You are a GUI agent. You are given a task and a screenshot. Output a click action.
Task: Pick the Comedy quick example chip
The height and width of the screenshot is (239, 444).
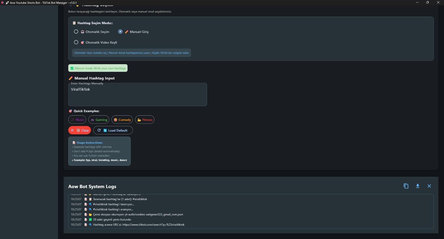click(122, 120)
